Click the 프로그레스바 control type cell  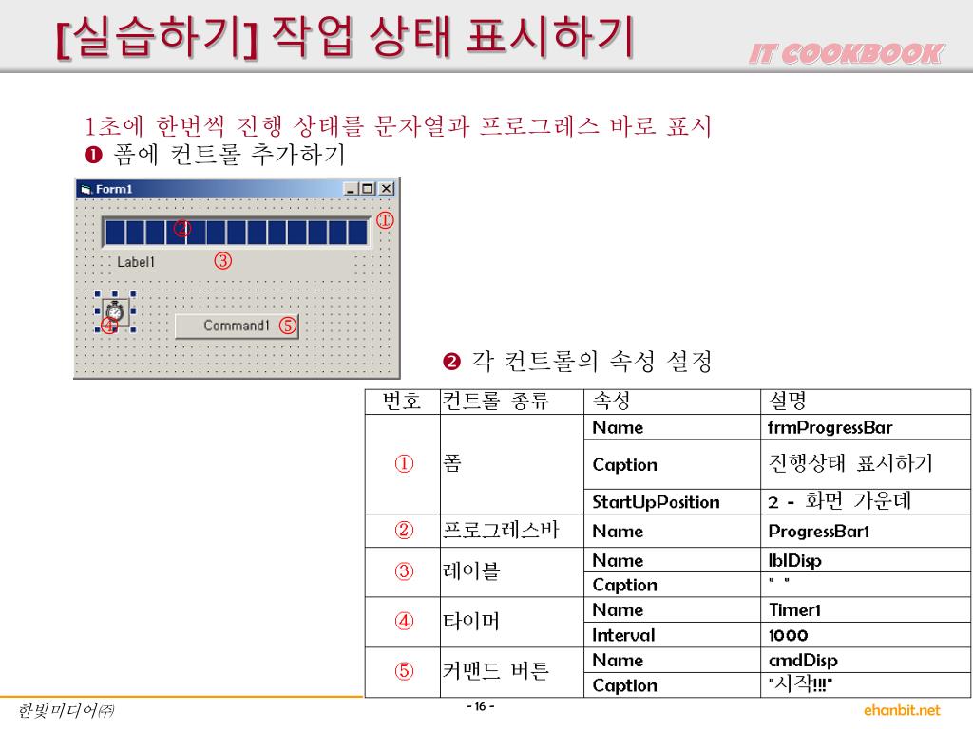[512, 531]
